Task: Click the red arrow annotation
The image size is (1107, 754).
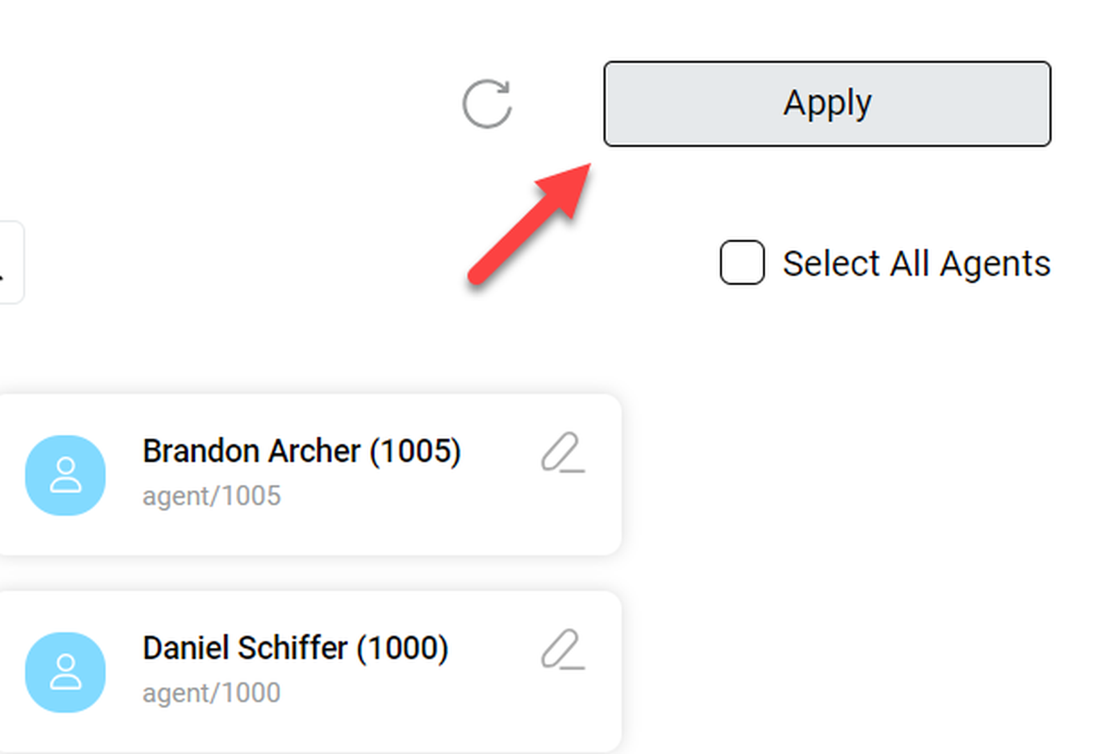Action: [529, 224]
